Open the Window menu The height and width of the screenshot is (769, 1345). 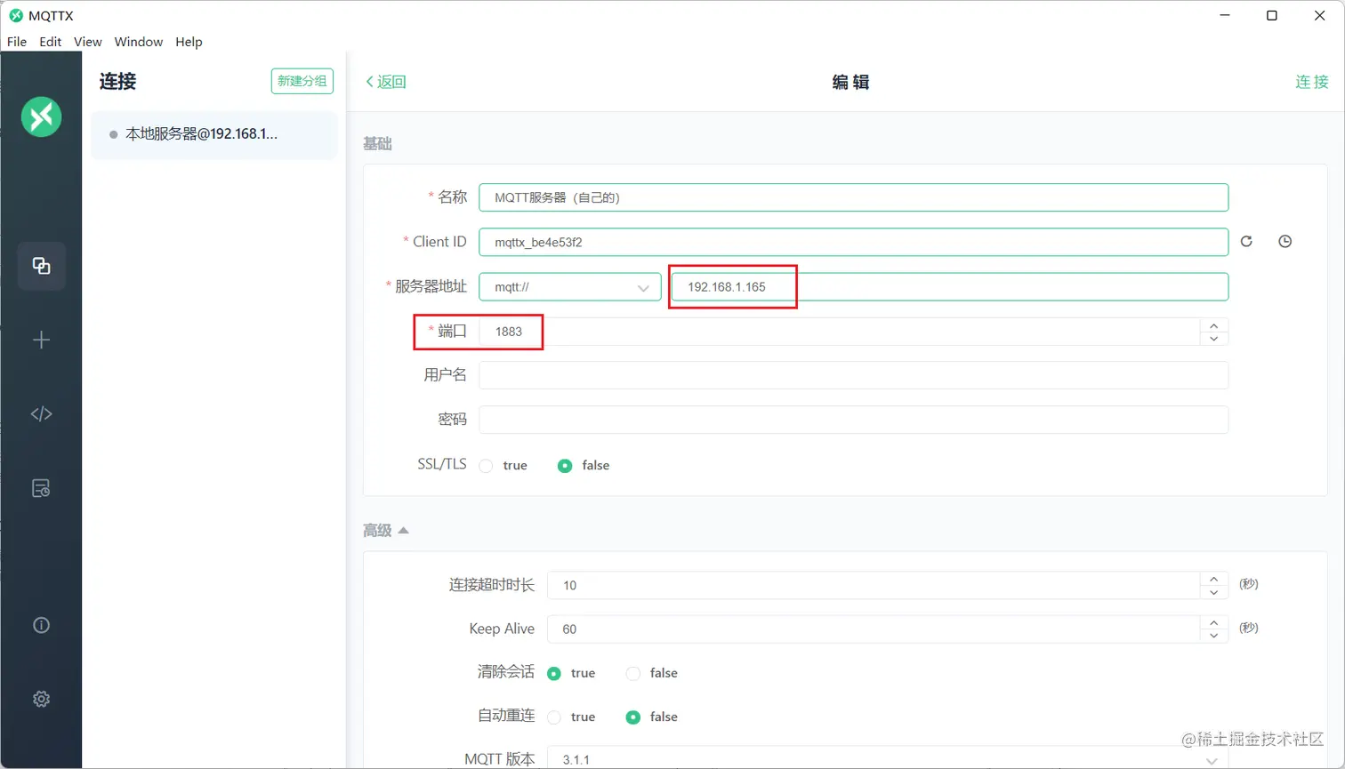[x=139, y=42]
